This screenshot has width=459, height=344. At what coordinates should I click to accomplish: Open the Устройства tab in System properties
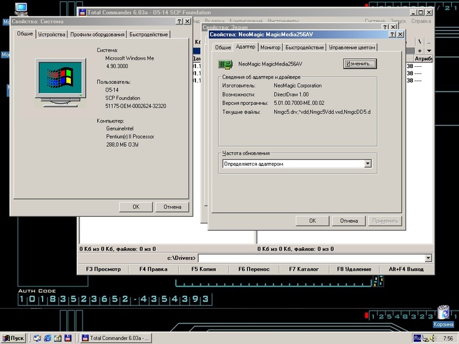(x=52, y=34)
